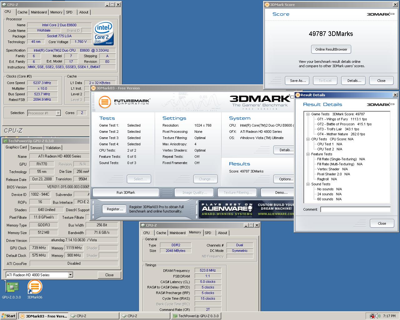400x320 pixels.
Task: Click the 49787 3DMarks score text
Action: [331, 34]
